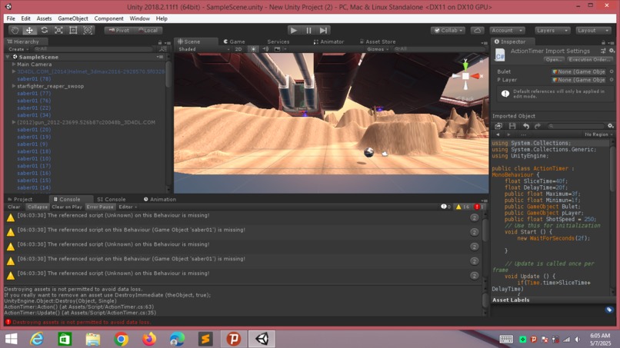Toggle error messages filter in console
The height and width of the screenshot is (348, 620).
point(478,207)
